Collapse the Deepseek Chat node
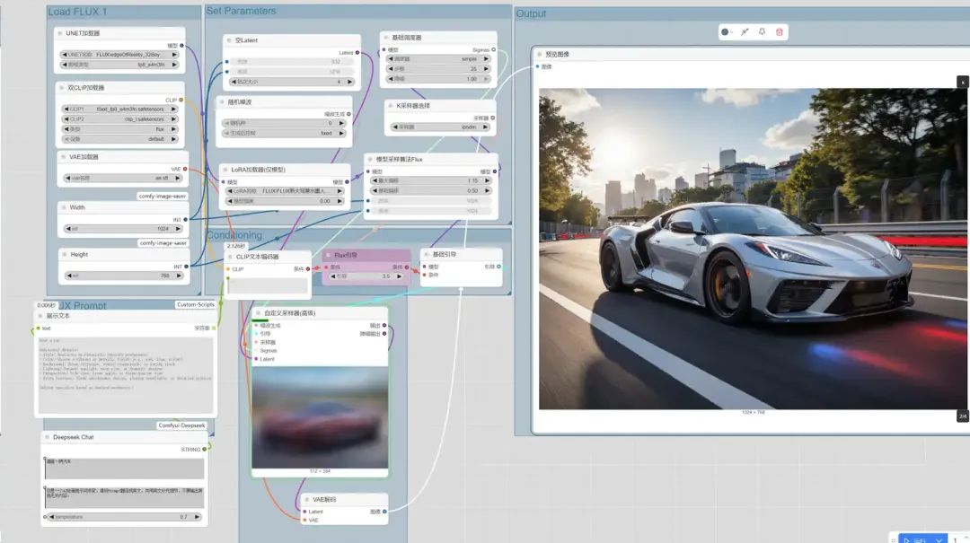The height and width of the screenshot is (543, 970). 47,437
